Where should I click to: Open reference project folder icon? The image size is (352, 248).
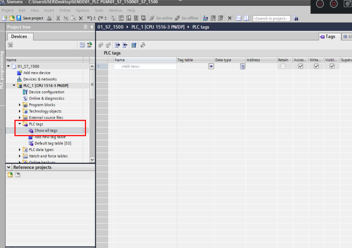tap(10, 175)
